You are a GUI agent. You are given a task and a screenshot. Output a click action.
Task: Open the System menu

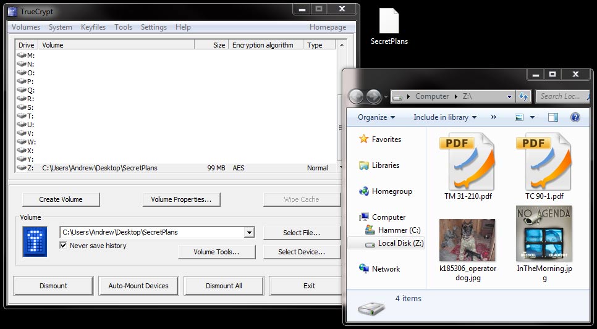pyautogui.click(x=60, y=27)
